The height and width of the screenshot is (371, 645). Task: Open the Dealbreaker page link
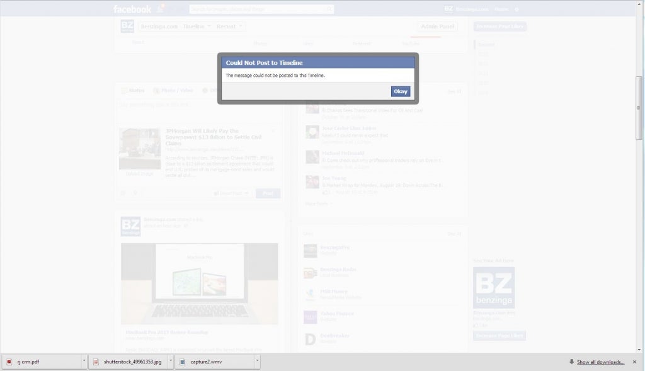tap(335, 336)
